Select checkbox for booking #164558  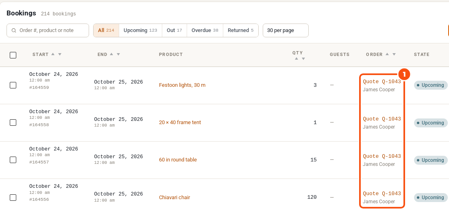(13, 123)
